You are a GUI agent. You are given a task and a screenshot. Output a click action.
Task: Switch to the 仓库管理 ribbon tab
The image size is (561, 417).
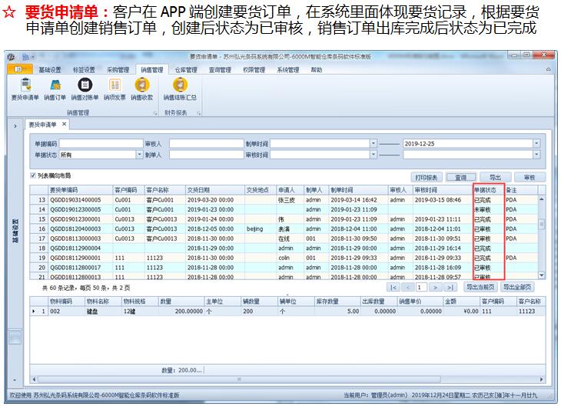pyautogui.click(x=186, y=70)
